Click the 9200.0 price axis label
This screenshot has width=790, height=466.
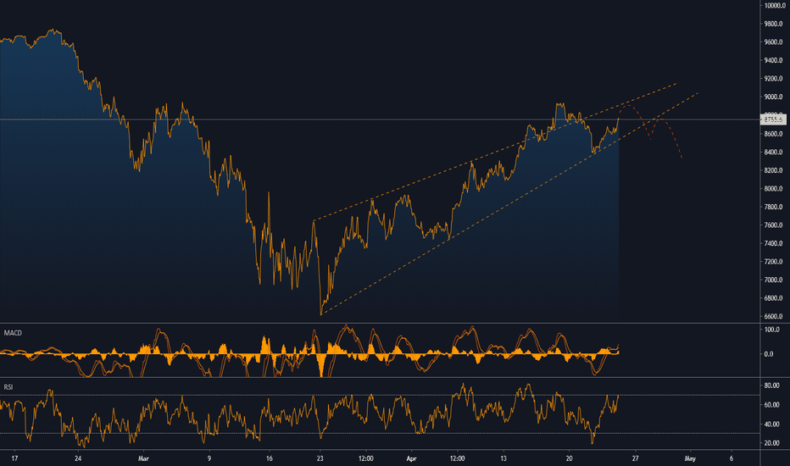773,79
